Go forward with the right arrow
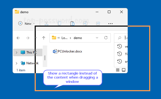This screenshot has width=161, height=99. 28,38
